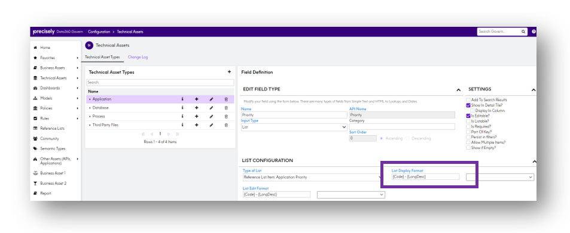This screenshot has height=233, width=570.
Task: Open the help question mark icon
Action: (x=534, y=32)
